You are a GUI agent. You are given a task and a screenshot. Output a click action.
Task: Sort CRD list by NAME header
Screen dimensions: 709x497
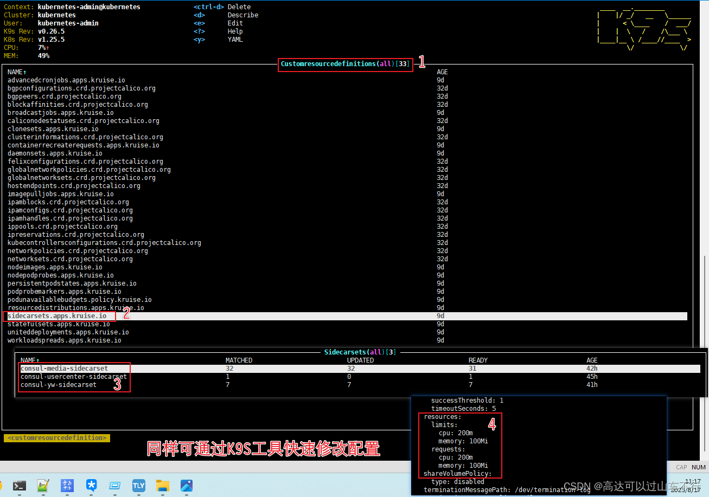[17, 72]
